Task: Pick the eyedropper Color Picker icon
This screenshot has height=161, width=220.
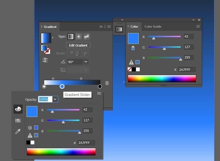Action: 18,132
